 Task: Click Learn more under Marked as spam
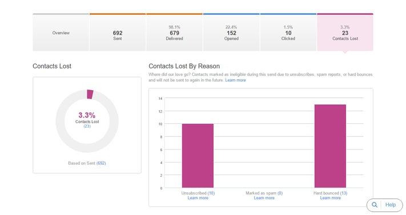click(x=264, y=198)
